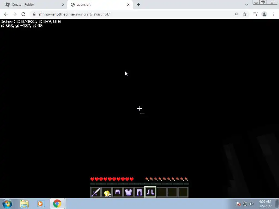
Task: Expand the tab search dropdown arrow
Action: click(x=246, y=5)
